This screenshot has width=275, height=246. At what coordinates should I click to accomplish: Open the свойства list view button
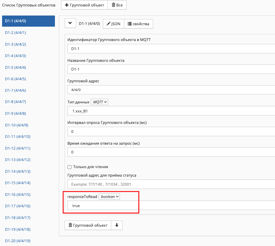tap(138, 24)
